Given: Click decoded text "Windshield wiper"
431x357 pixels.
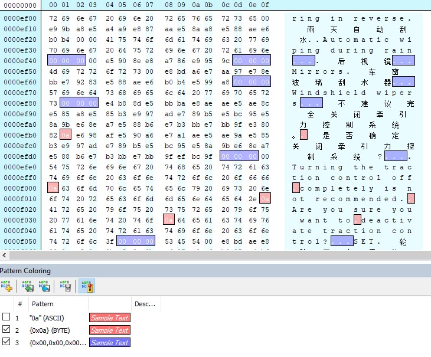Looking at the screenshot, I should pyautogui.click(x=352, y=93).
